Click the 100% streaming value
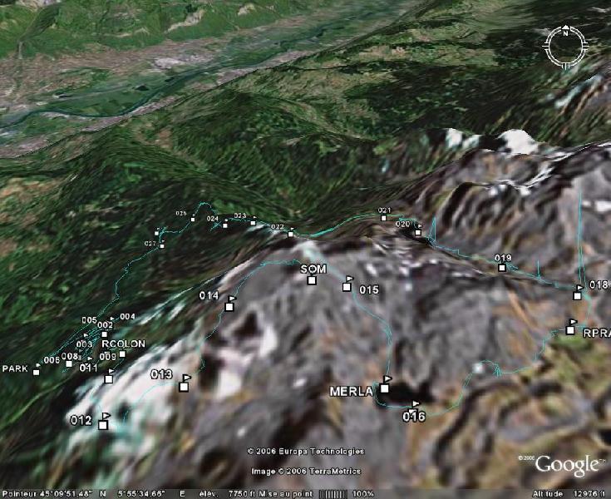The image size is (611, 499). [362, 494]
